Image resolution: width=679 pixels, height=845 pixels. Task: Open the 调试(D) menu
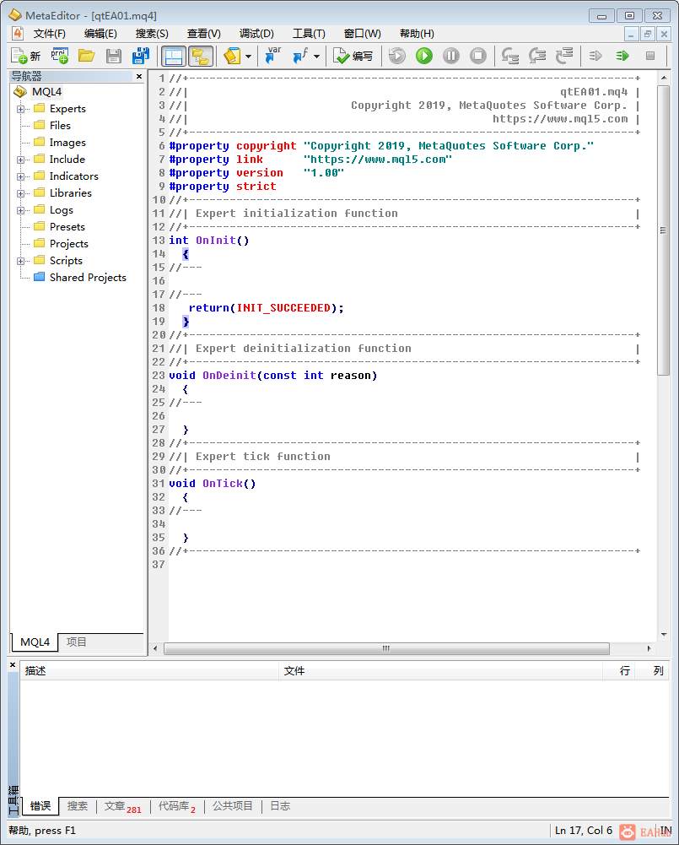click(256, 34)
